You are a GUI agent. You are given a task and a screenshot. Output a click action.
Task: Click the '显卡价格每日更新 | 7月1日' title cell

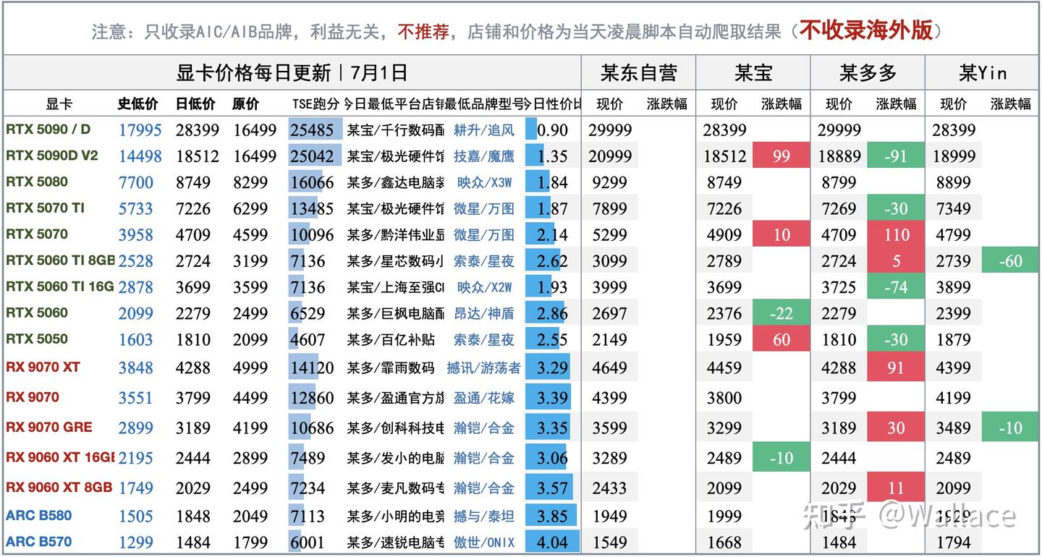coord(292,72)
